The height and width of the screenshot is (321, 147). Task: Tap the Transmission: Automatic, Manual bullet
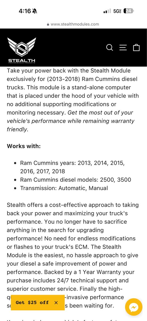pos(64,188)
